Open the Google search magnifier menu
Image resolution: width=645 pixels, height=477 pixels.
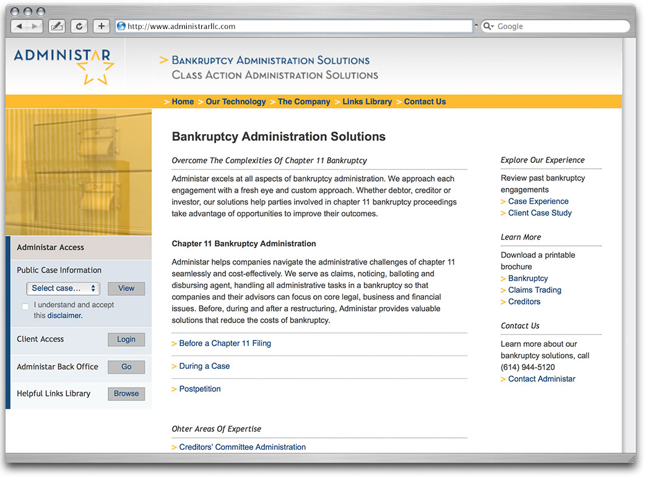[488, 27]
